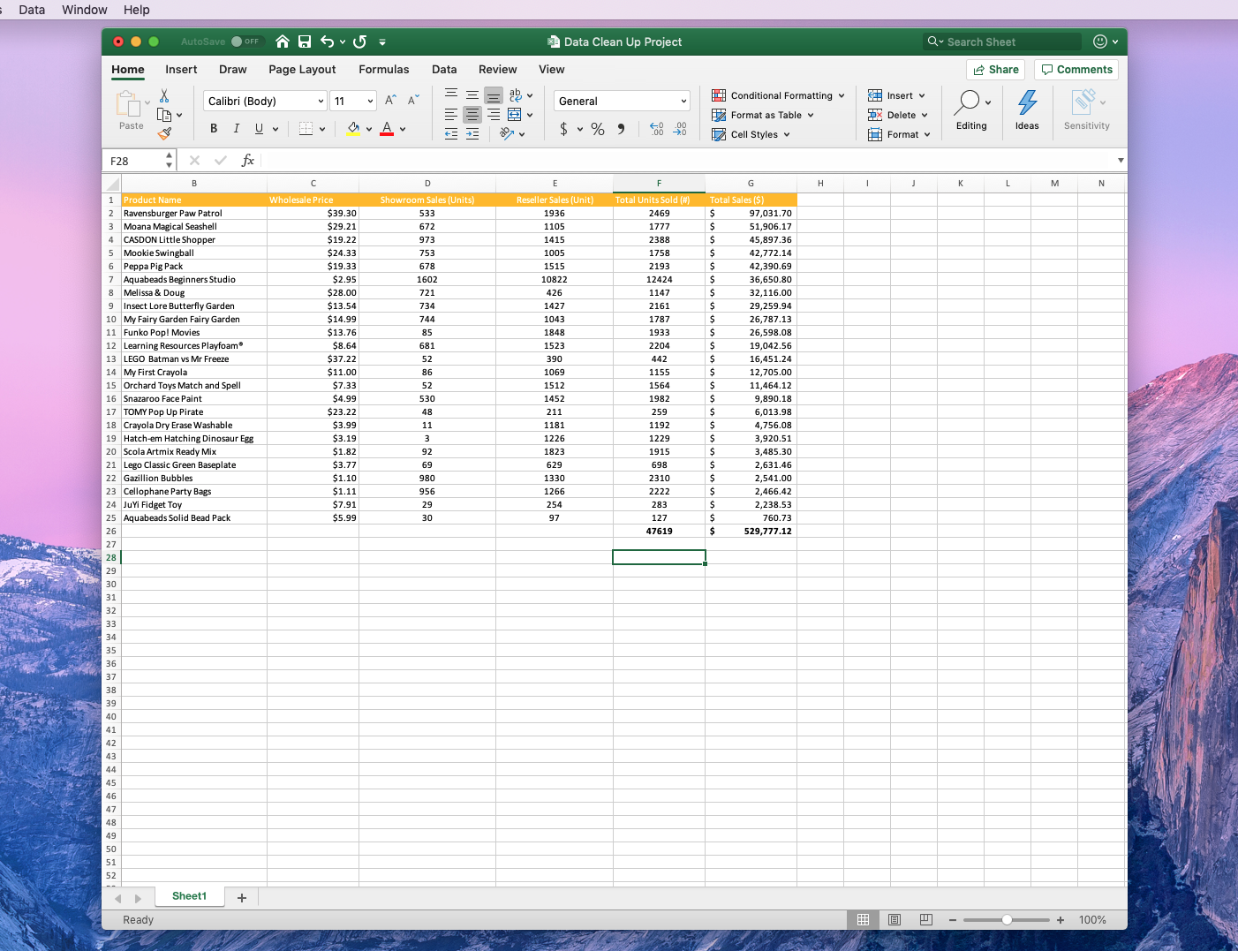The width and height of the screenshot is (1238, 951).
Task: Apply the Borders icon
Action: tap(306, 129)
